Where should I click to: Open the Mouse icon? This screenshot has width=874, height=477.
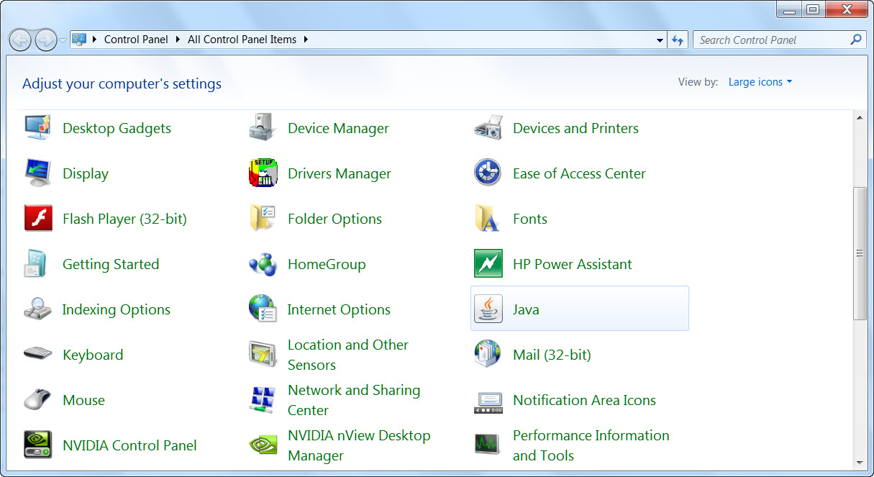[x=38, y=400]
